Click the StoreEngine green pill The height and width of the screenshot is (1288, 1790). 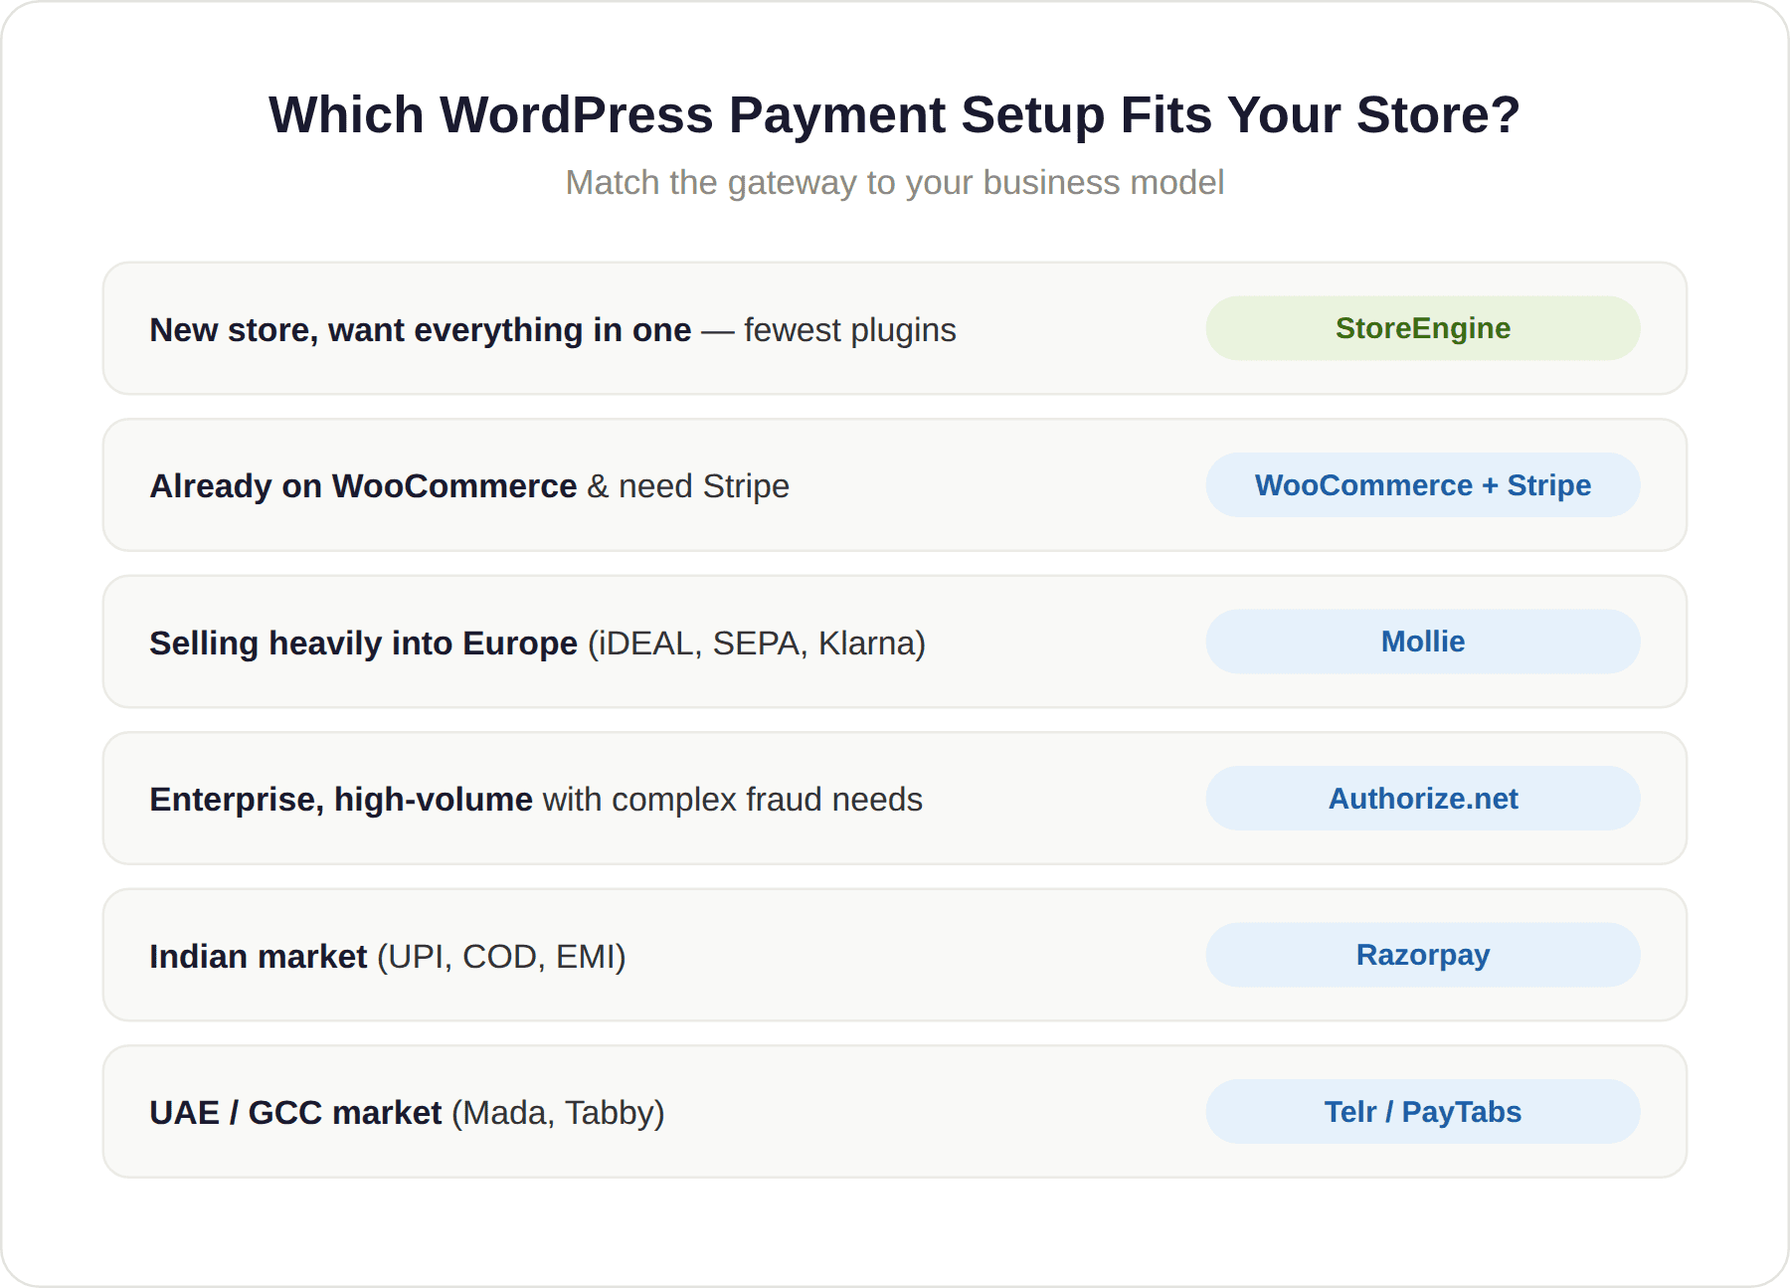point(1423,328)
